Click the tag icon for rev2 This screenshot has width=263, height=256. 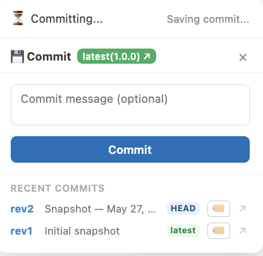(x=219, y=209)
